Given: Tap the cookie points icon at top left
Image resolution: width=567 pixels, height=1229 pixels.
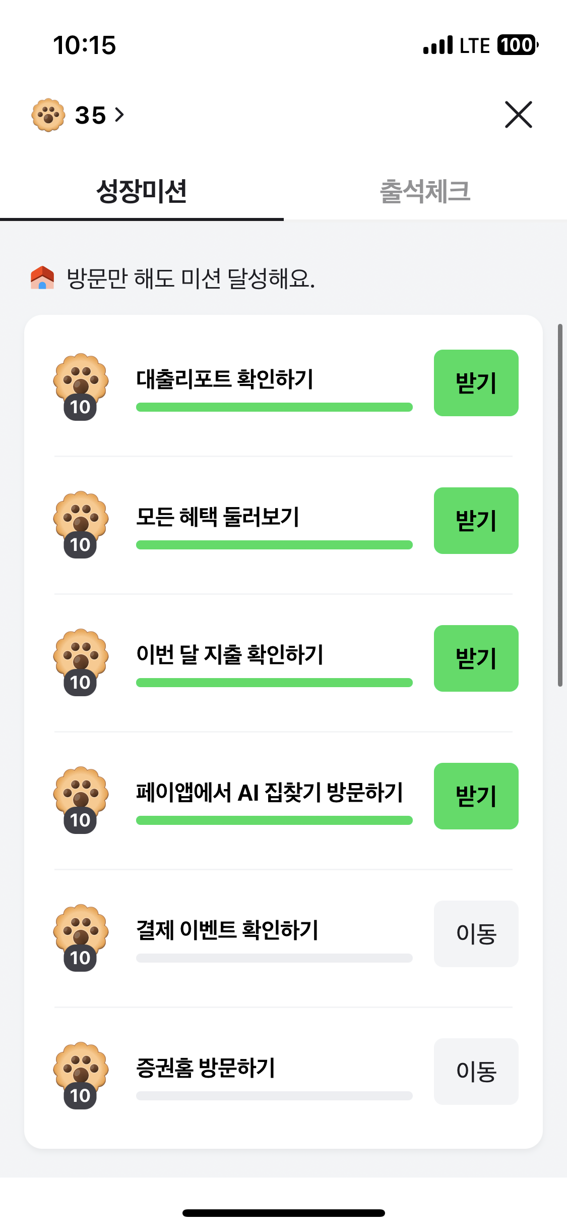Looking at the screenshot, I should [48, 115].
